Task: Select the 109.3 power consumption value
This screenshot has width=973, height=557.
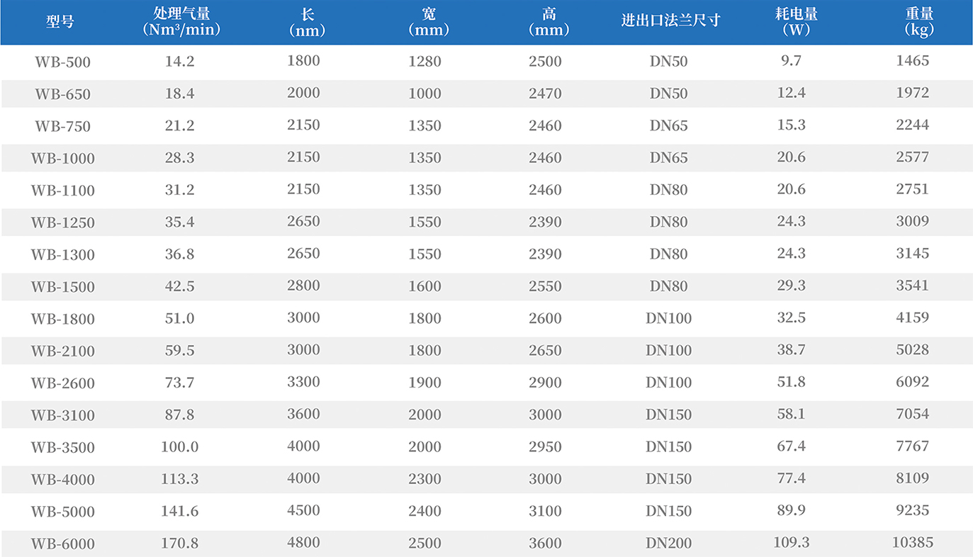Action: pos(792,543)
